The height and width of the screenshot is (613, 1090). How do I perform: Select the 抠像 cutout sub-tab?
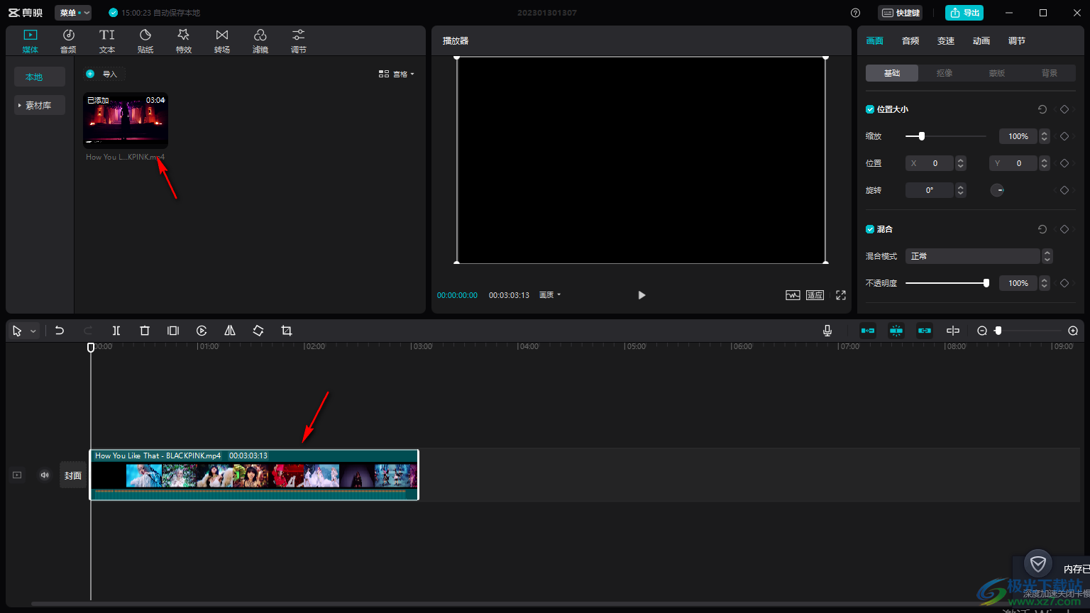[945, 73]
